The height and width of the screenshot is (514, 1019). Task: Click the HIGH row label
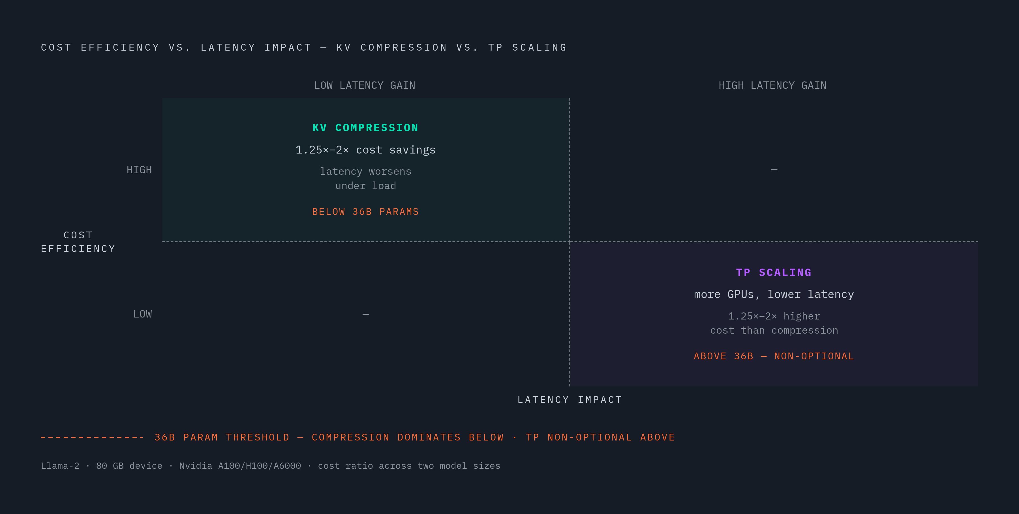coord(139,170)
